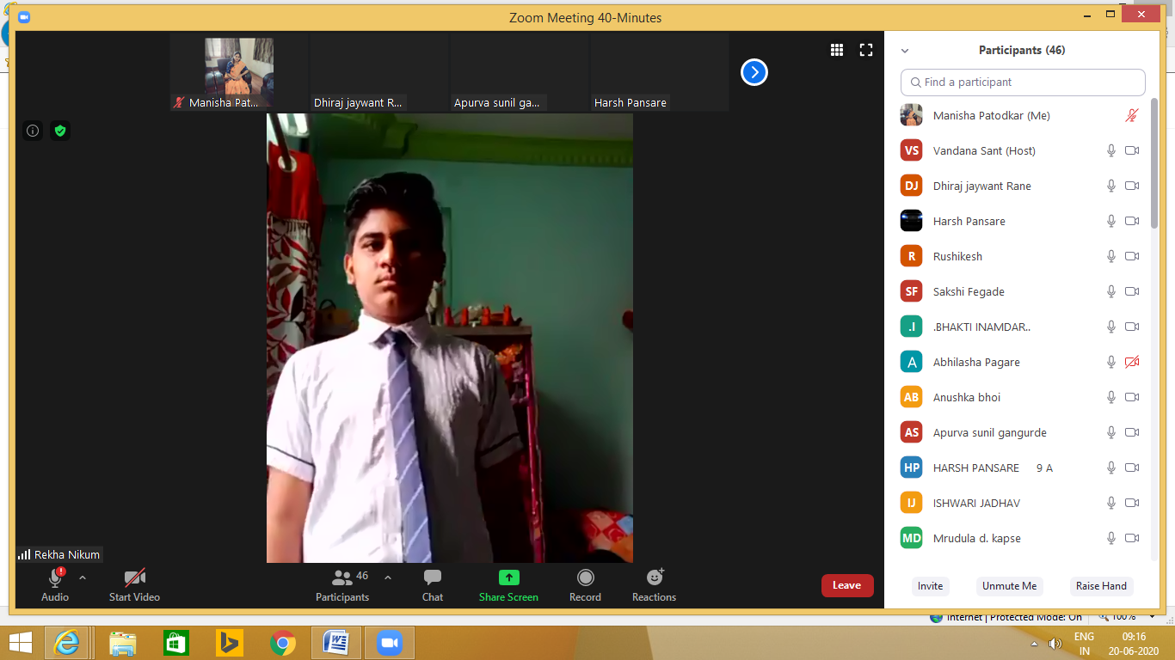Screen dimensions: 1175x660
Task: Expand audio options arrow next to Audio
Action: click(83, 577)
